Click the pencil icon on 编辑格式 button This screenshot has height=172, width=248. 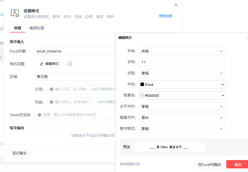42,64
